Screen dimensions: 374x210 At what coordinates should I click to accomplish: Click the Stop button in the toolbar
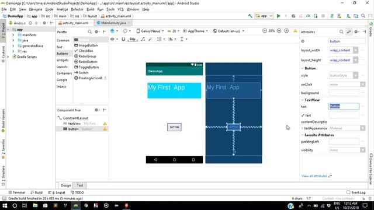coord(323,16)
